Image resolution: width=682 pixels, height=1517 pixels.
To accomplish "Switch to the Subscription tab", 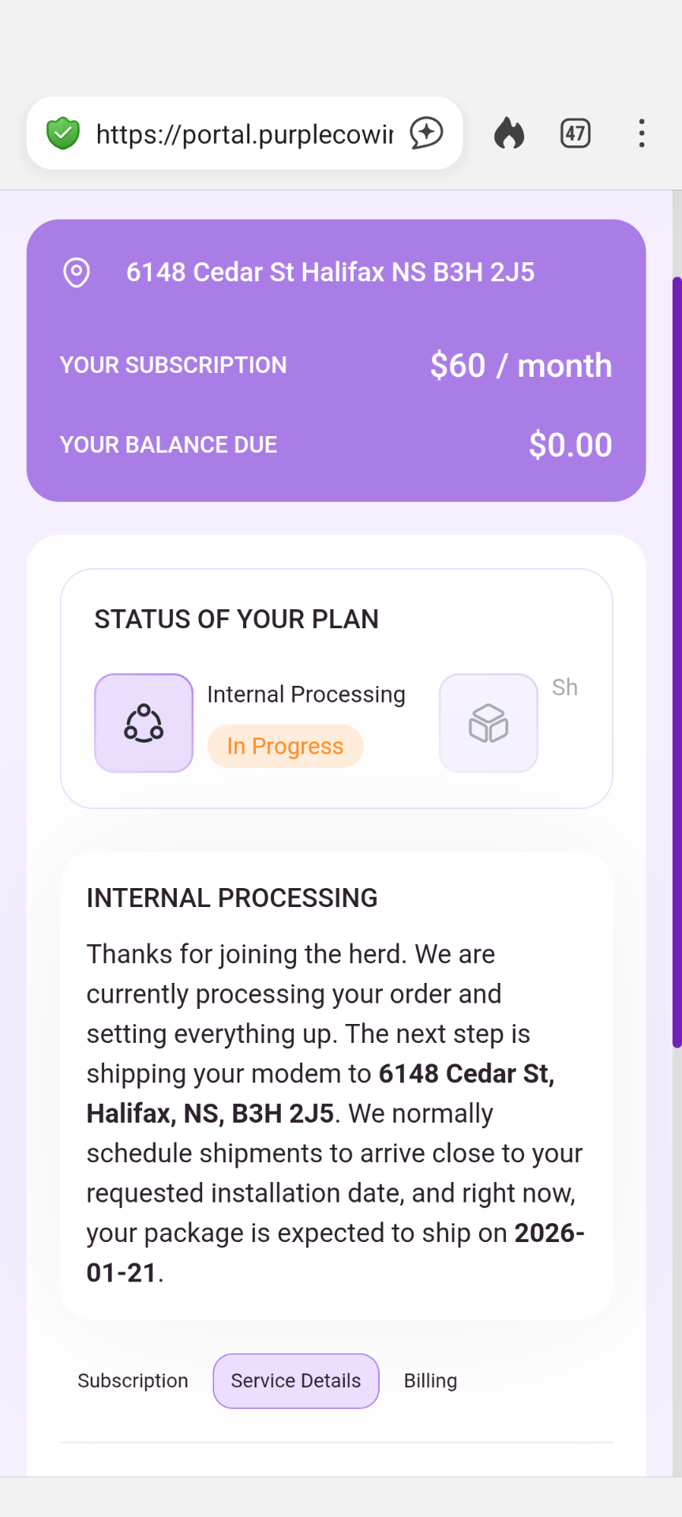I will pyautogui.click(x=133, y=1380).
